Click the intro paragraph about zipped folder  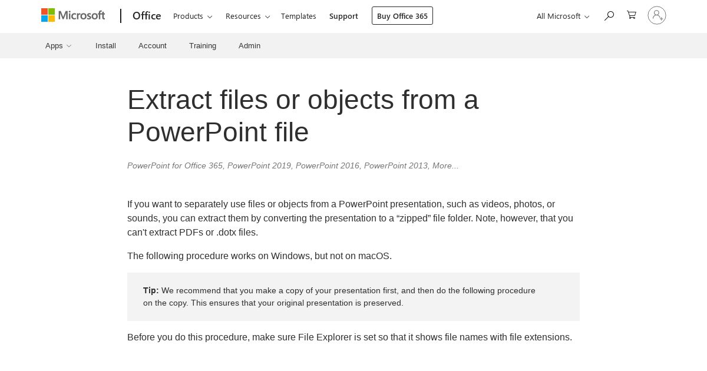351,218
